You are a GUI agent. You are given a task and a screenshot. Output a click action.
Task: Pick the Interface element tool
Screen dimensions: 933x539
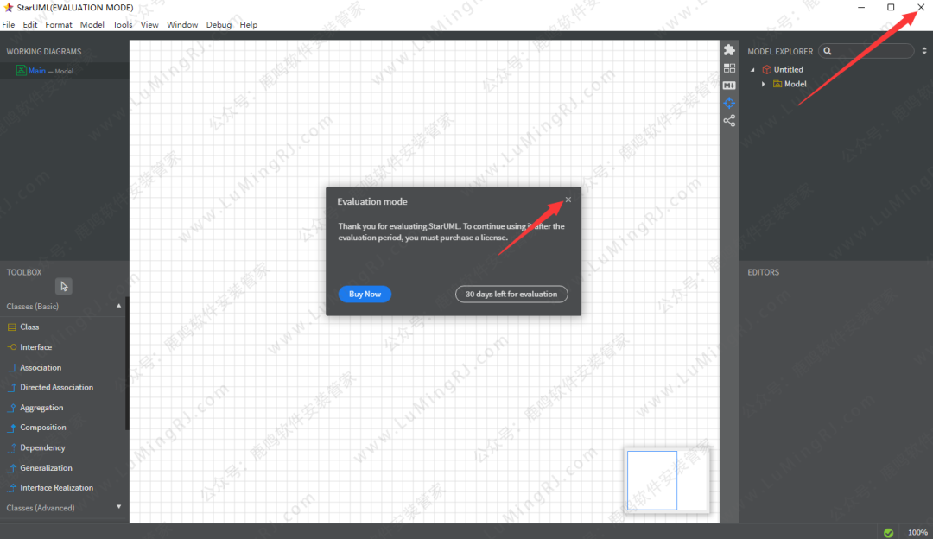click(35, 347)
